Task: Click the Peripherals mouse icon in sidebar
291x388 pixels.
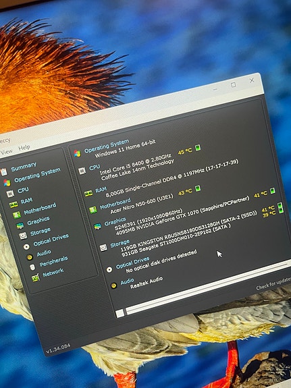Action: coord(32,267)
